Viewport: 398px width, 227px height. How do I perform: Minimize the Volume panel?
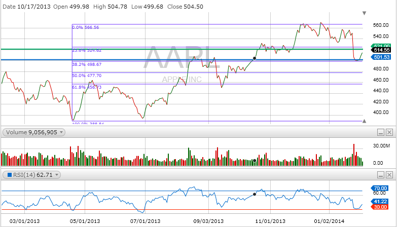coord(380,132)
